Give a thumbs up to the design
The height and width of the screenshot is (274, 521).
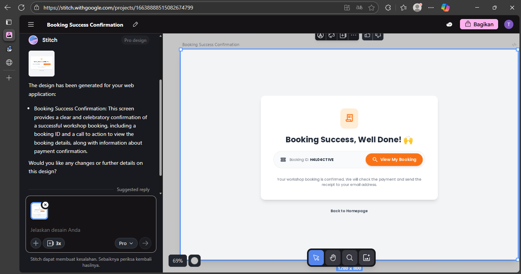click(367, 35)
